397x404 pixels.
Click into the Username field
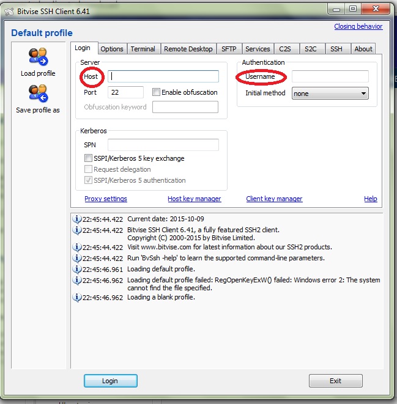(x=330, y=76)
